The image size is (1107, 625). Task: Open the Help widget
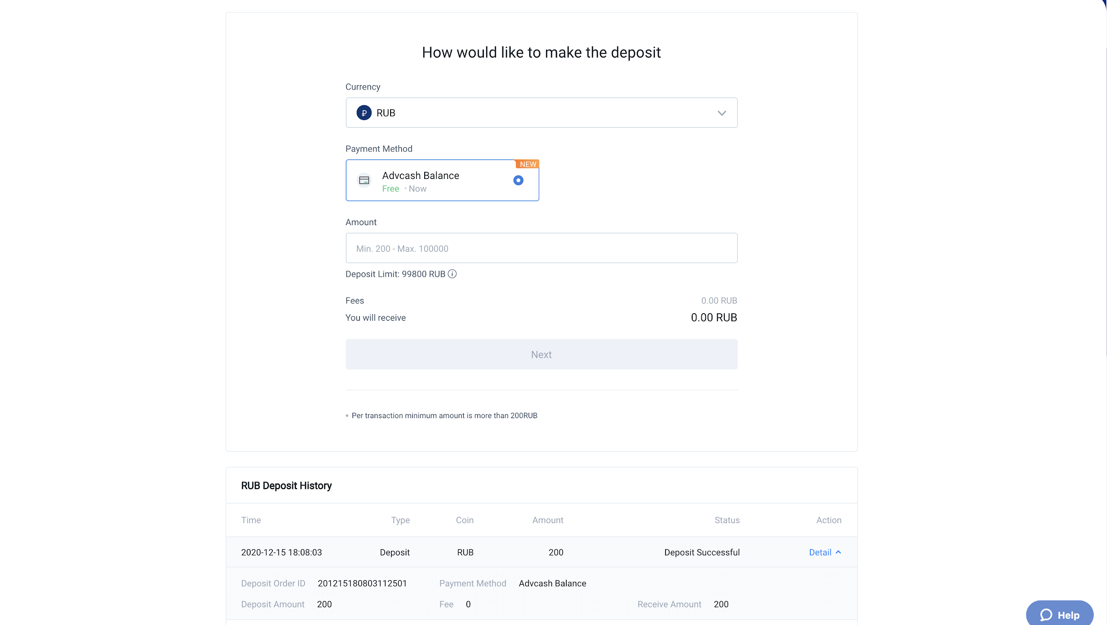pos(1060,615)
